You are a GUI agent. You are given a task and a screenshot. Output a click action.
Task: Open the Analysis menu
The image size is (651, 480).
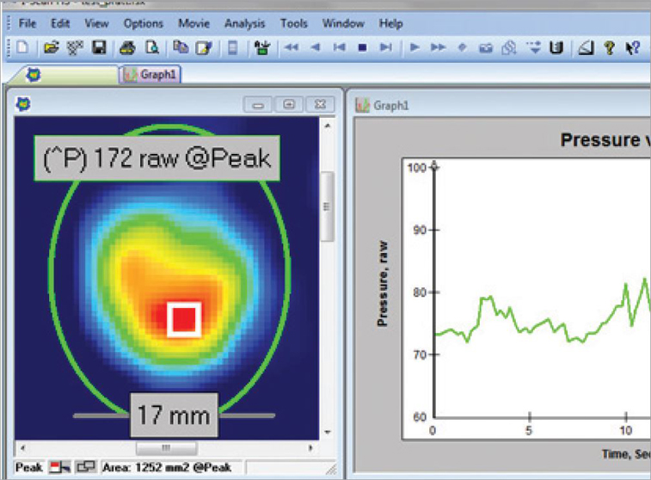coord(244,24)
